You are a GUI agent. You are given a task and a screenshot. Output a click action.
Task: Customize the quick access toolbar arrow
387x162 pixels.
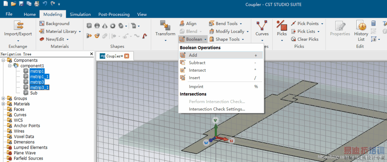pyautogui.click(x=59, y=4)
